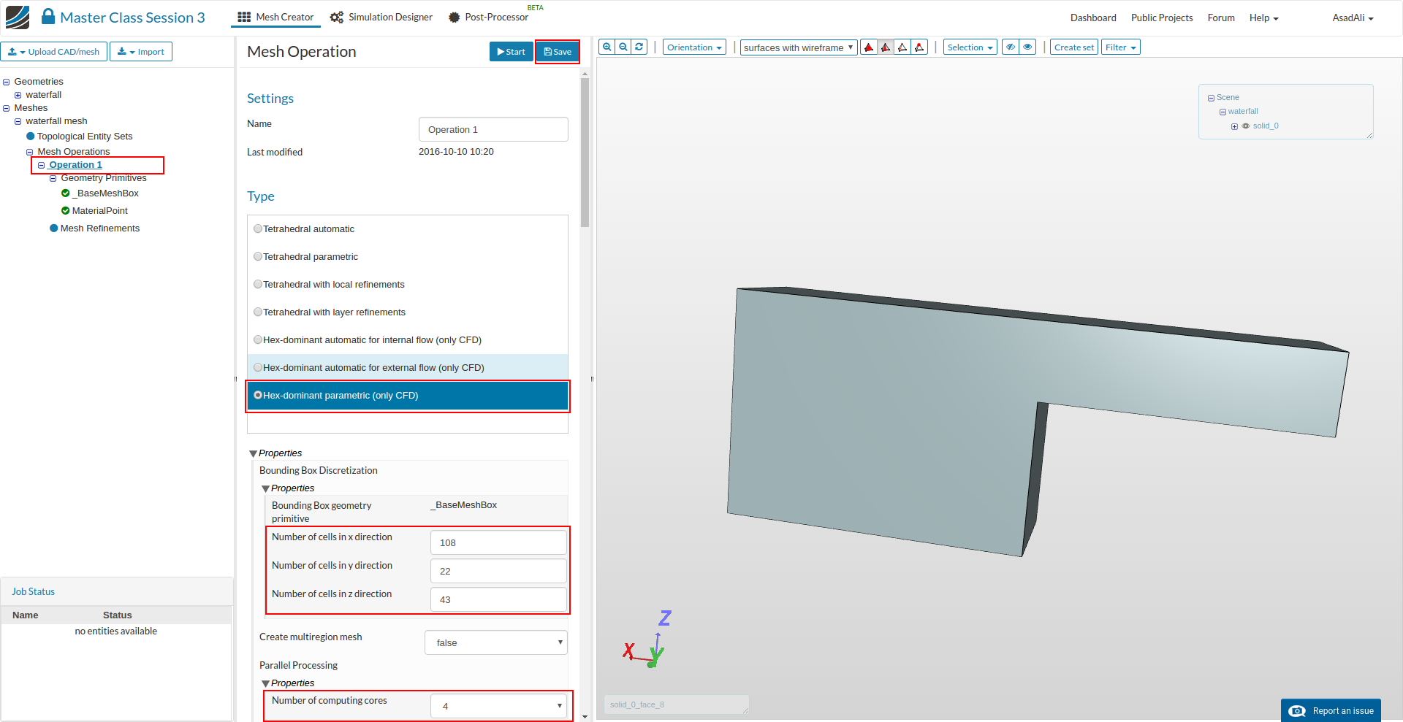Screen dimensions: 1403x722
Task: Open the Import dropdown
Action: pos(141,52)
